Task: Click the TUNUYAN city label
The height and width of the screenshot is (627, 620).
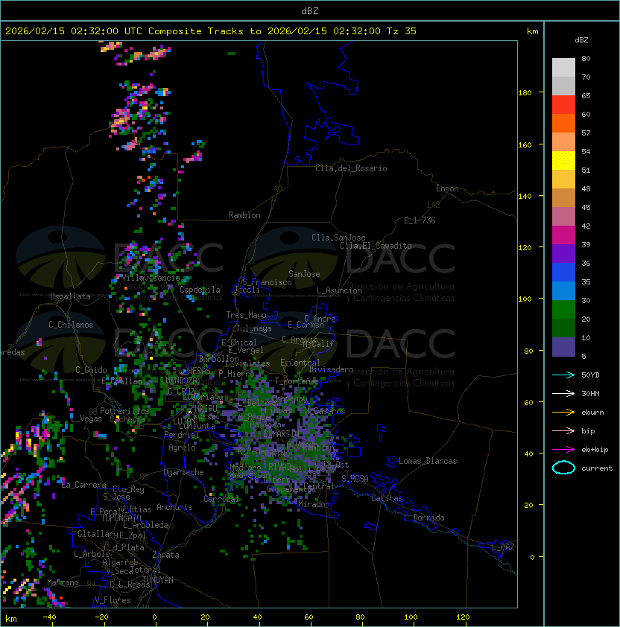Action: 157,580
